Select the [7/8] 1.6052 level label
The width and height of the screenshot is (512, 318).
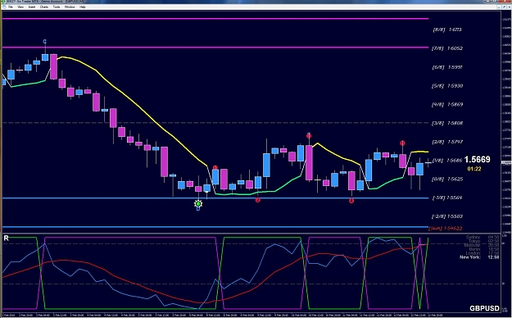447,48
